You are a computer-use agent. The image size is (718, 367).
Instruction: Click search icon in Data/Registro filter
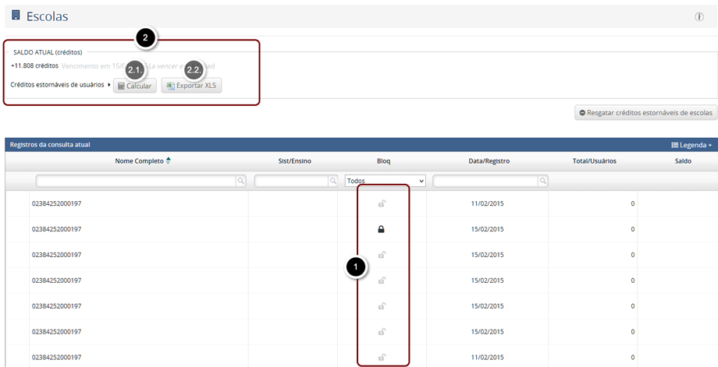coord(542,181)
